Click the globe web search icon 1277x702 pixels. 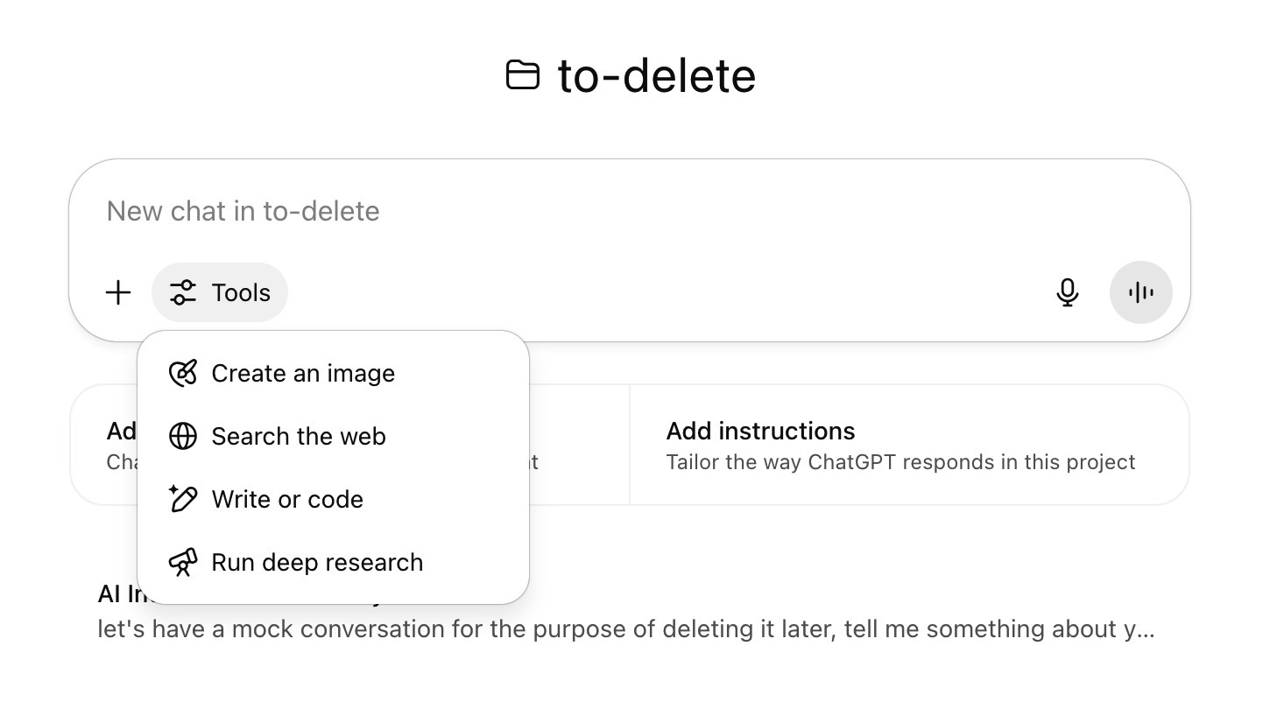183,436
